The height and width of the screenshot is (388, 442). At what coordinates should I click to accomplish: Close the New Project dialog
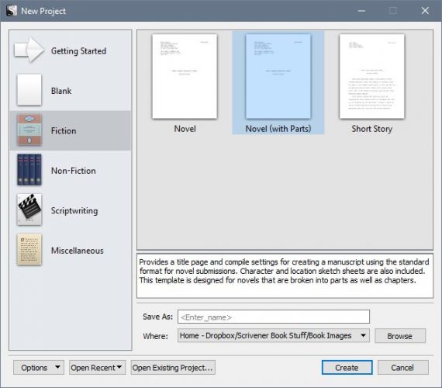point(425,11)
